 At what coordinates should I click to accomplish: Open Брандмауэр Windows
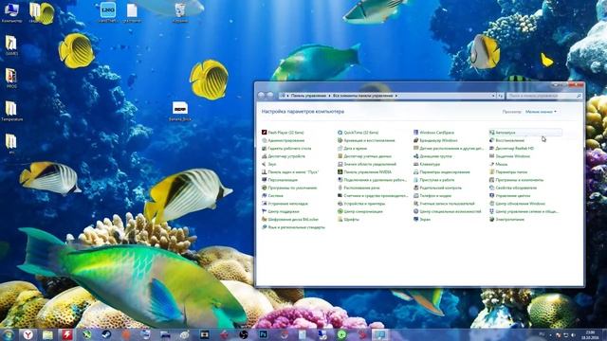(435, 141)
